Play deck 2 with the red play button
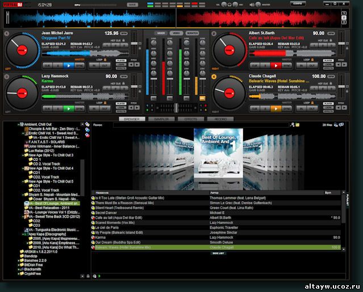Viewport: 363px width, 292px height. [276, 66]
